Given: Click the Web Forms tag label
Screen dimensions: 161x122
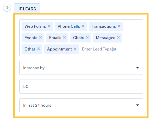Looking at the screenshot, I should [35, 26].
